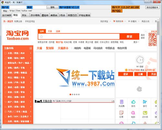Switch to the 支付神探 tab
The height and width of the screenshot is (130, 162).
tap(6, 15)
